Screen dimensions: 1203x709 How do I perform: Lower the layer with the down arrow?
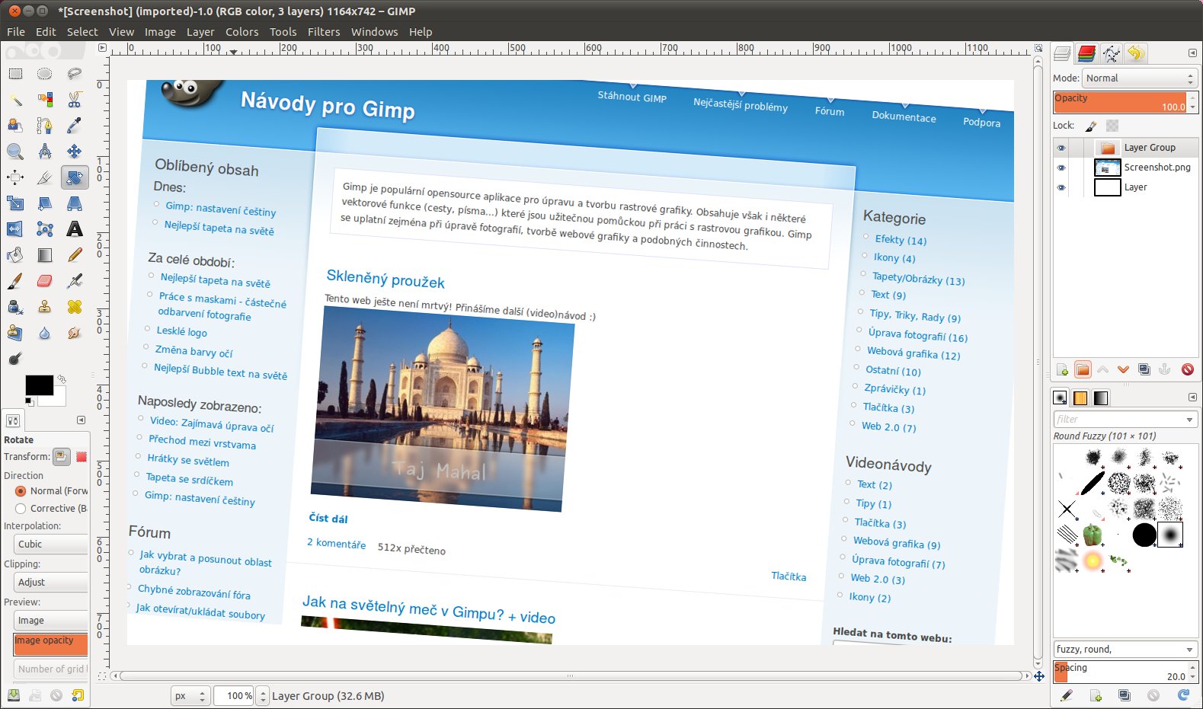1123,370
